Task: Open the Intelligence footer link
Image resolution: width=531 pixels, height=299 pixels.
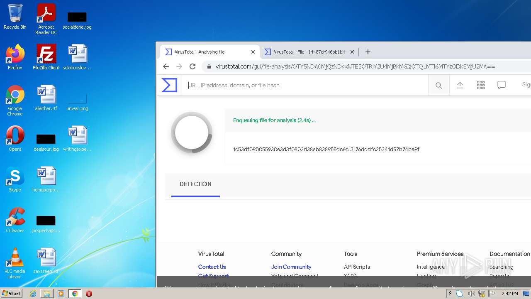Action: pyautogui.click(x=431, y=267)
